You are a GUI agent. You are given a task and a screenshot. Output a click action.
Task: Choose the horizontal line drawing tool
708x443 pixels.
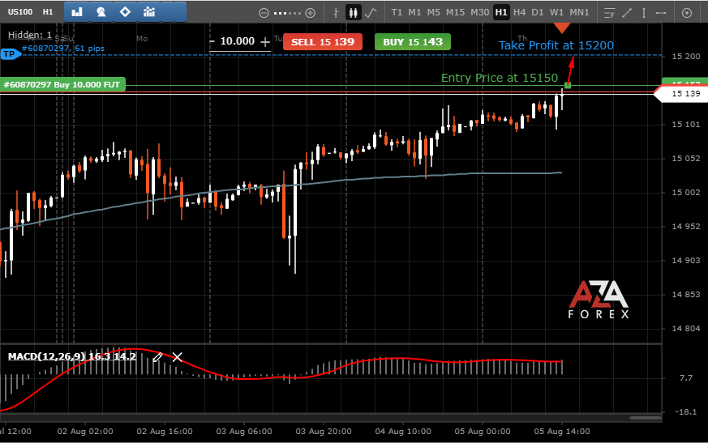(x=661, y=13)
